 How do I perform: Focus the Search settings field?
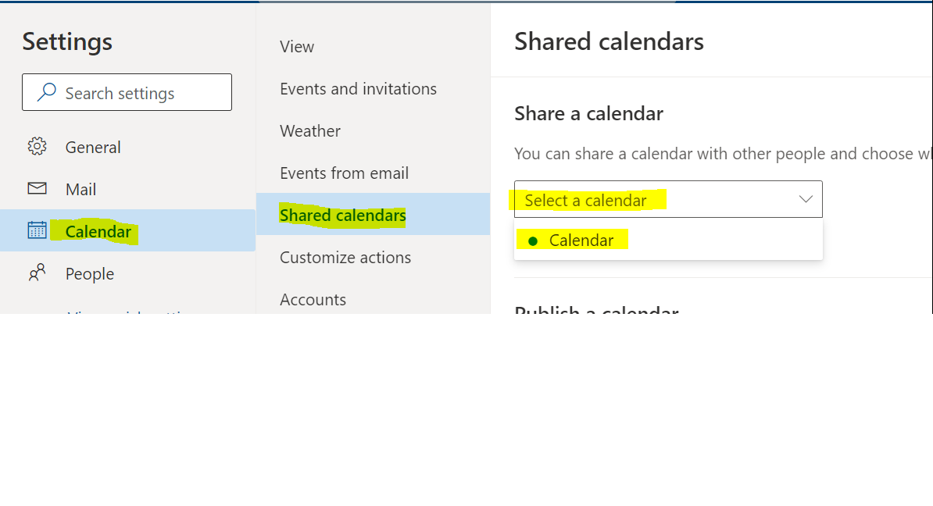pyautogui.click(x=127, y=92)
